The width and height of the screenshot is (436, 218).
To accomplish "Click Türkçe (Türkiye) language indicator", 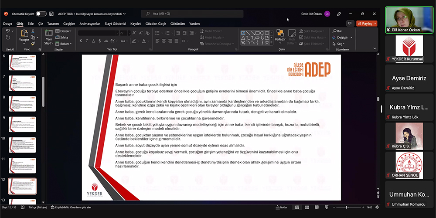I will [37, 207].
